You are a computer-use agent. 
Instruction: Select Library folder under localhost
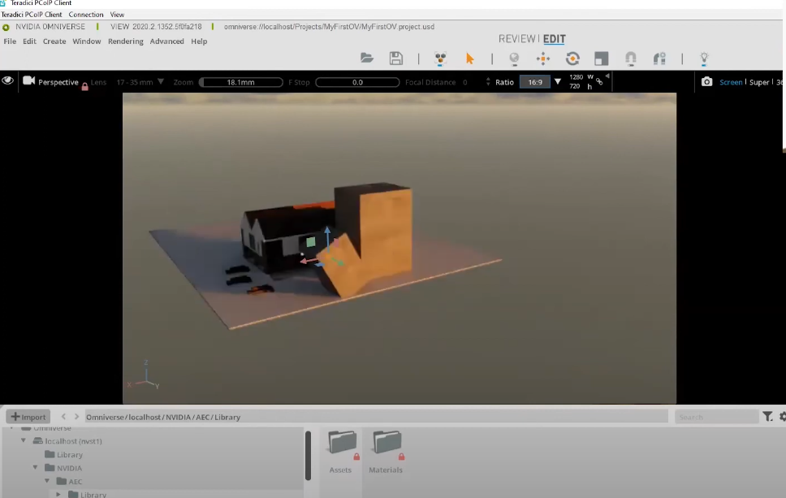click(x=63, y=454)
